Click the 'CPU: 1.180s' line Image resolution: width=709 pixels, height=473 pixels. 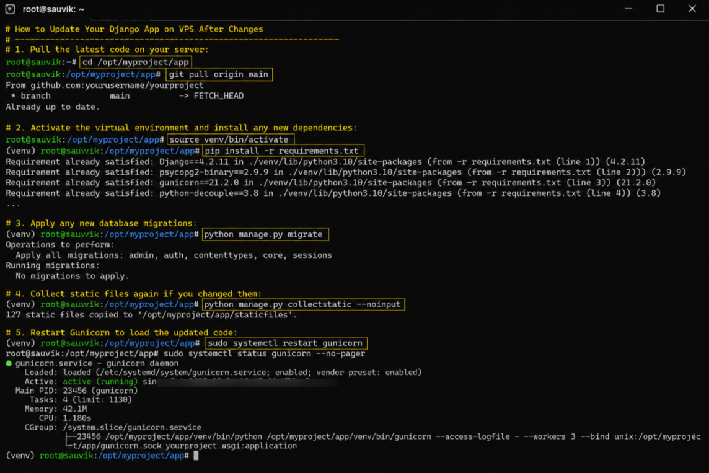pyautogui.click(x=64, y=418)
